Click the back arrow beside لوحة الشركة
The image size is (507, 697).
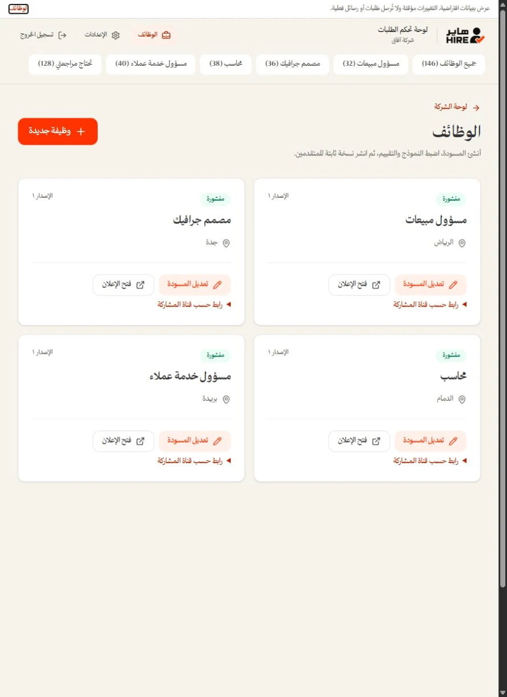tap(476, 107)
